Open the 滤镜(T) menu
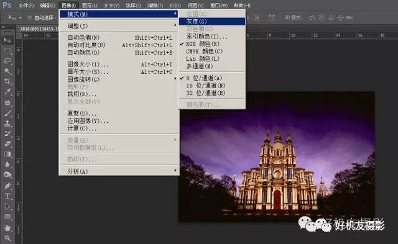 click(155, 6)
